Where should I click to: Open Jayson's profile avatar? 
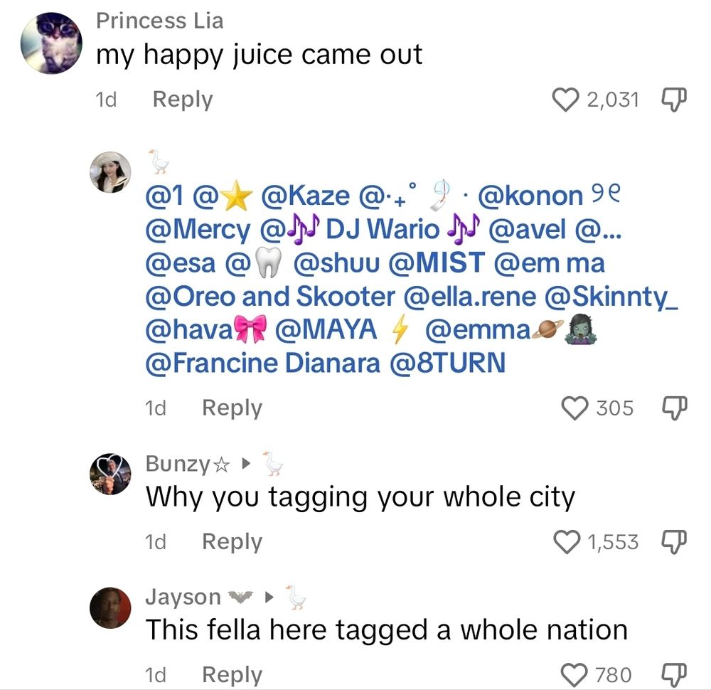[x=110, y=608]
